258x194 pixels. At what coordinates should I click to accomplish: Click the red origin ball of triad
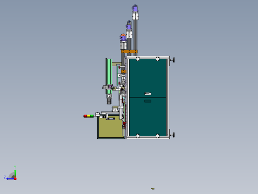click(15, 179)
